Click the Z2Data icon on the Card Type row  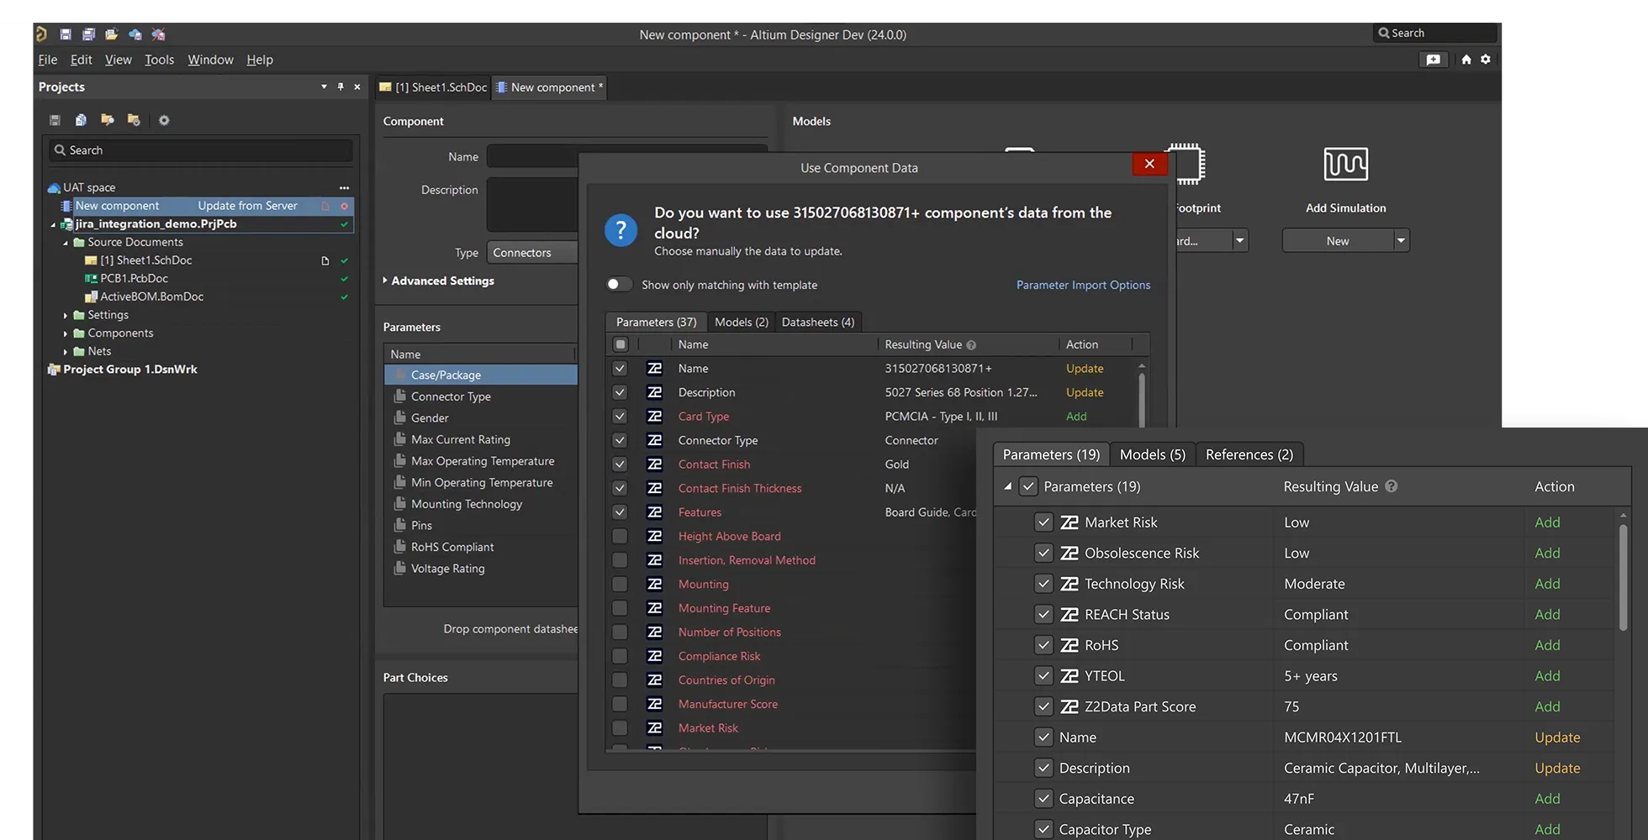click(x=654, y=416)
